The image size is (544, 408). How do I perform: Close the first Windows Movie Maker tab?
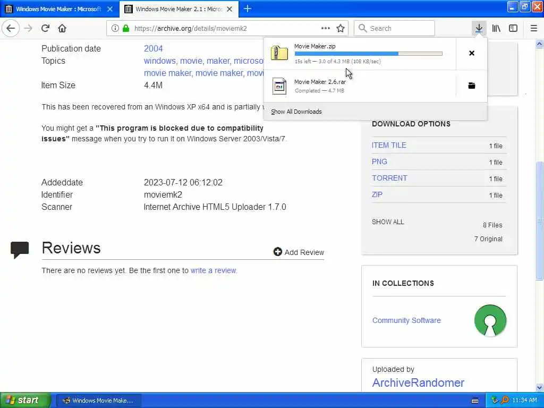point(110,9)
